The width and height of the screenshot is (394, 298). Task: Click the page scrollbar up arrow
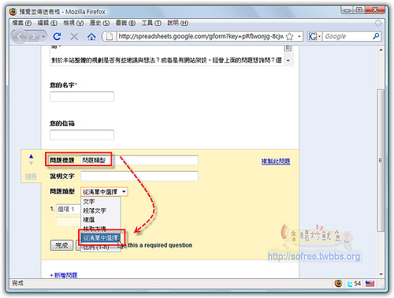(381, 50)
